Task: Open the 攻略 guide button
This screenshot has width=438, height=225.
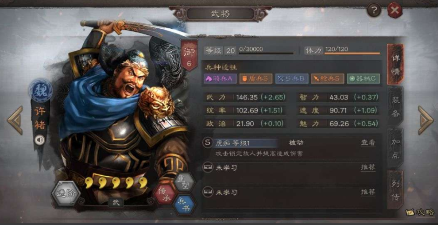Action: [x=420, y=212]
